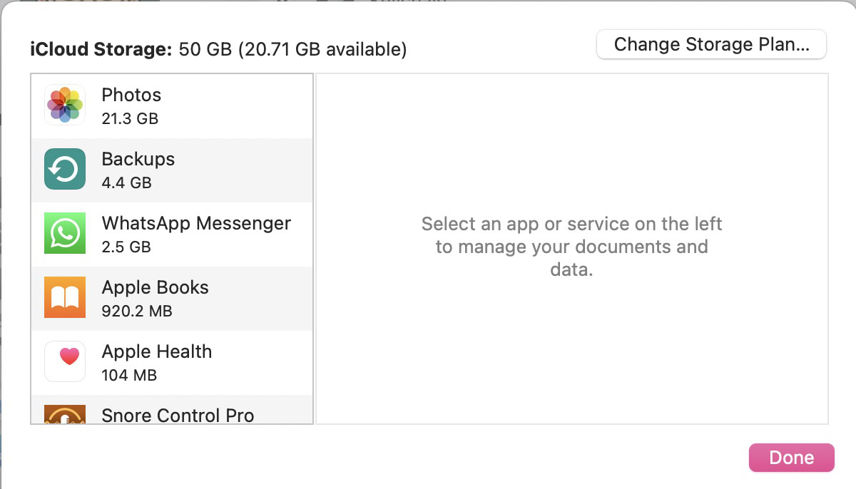Click the teal Backups icon
856x489 pixels.
[65, 169]
